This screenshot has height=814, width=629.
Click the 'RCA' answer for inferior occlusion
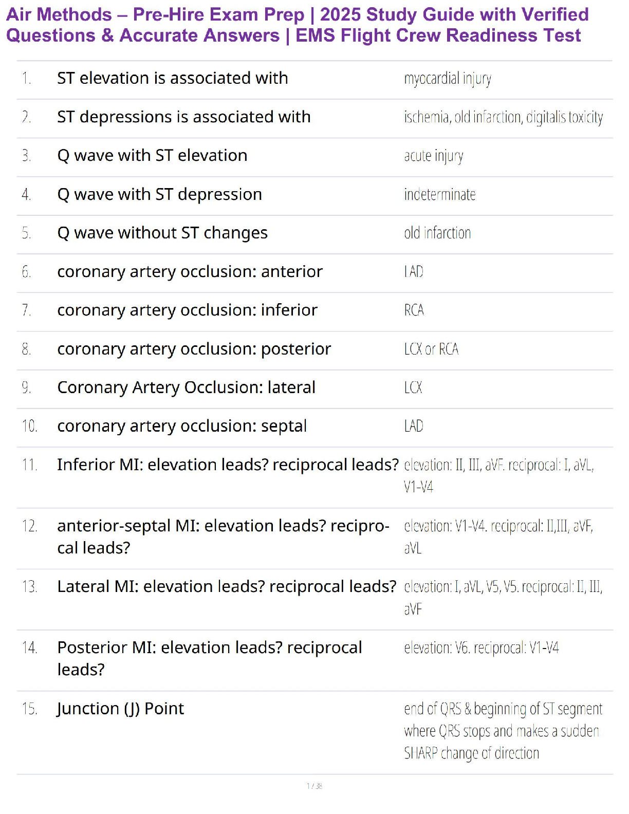coord(414,310)
